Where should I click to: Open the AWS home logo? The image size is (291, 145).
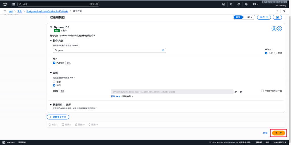[x=5, y=4]
